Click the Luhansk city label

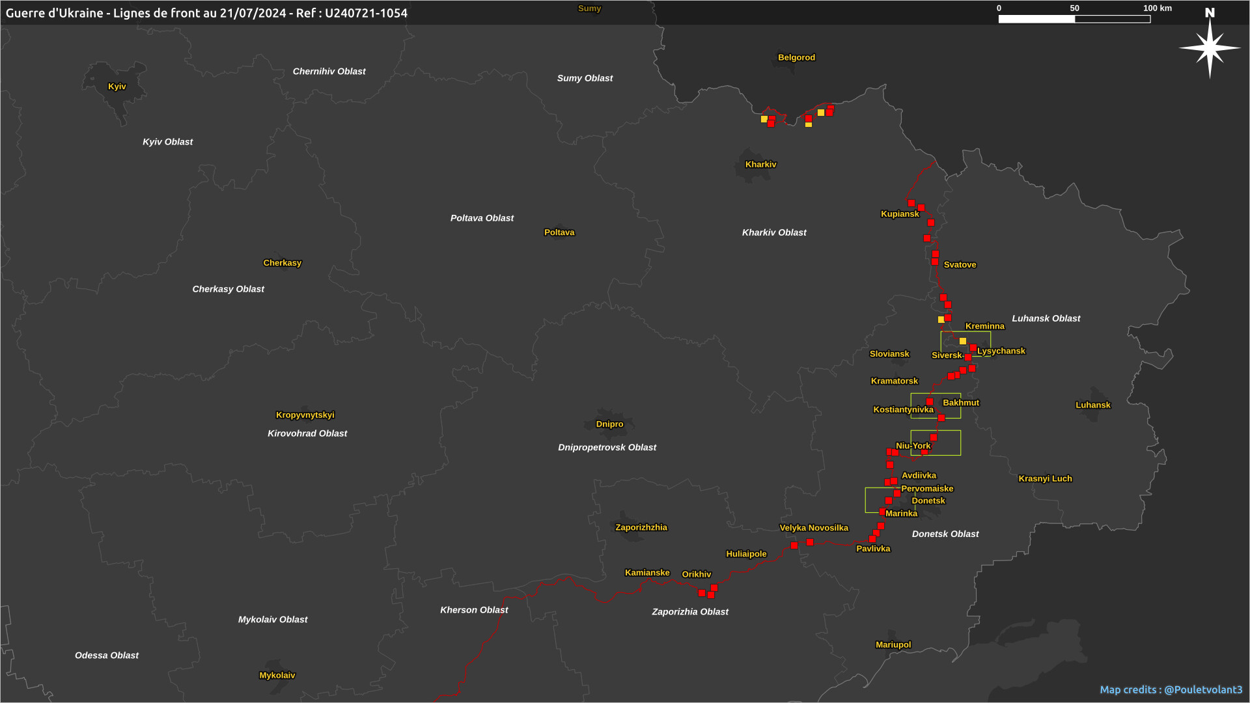pos(1092,405)
